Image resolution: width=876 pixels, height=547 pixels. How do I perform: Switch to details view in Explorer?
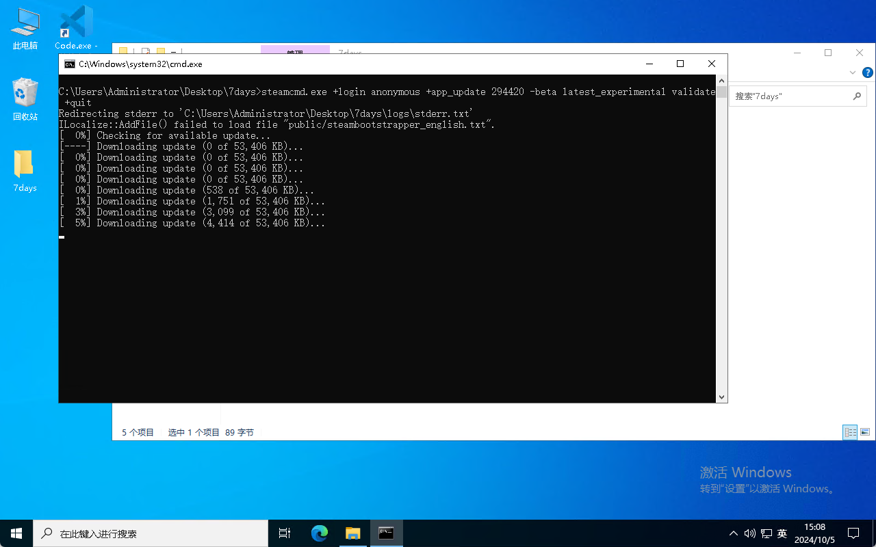point(850,432)
